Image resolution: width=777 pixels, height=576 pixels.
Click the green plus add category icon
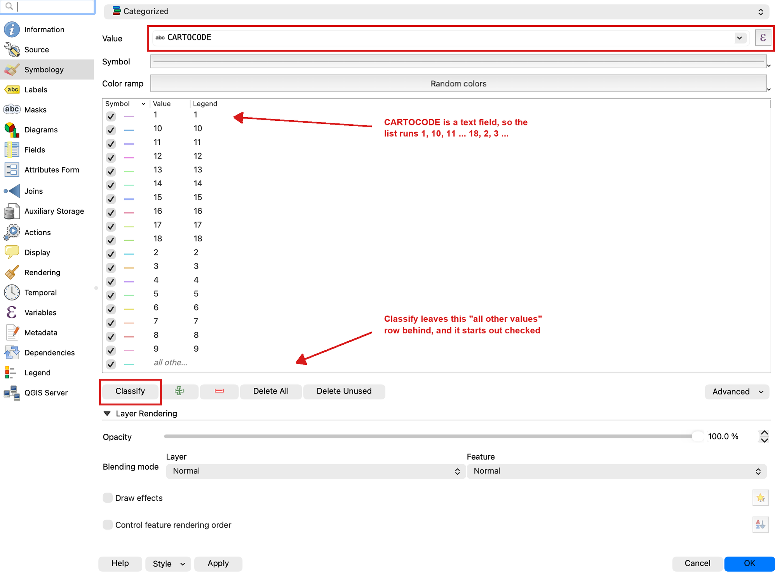click(179, 391)
